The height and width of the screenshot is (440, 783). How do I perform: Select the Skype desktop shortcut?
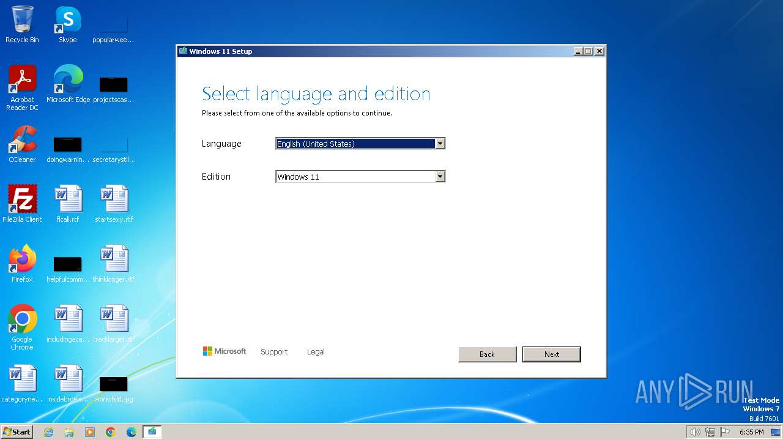coord(68,24)
